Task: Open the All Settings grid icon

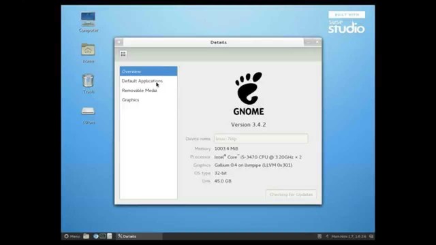Action: tap(123, 54)
